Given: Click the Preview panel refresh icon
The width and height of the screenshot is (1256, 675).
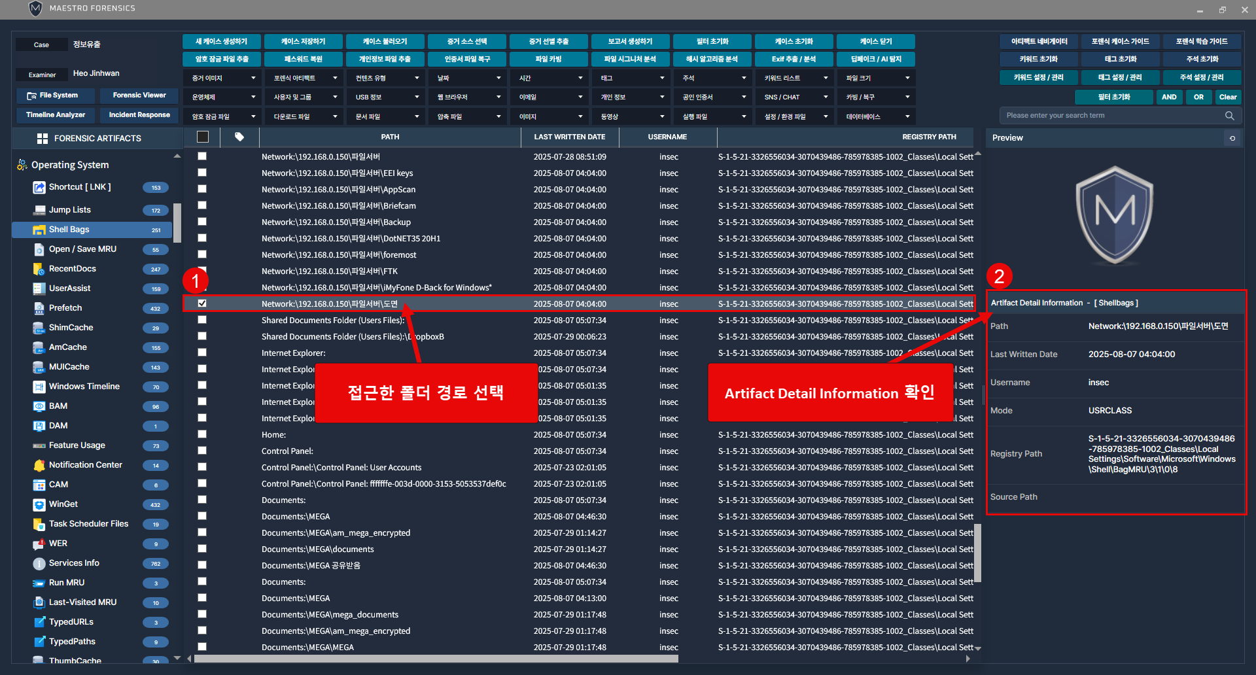Looking at the screenshot, I should coord(1232,138).
